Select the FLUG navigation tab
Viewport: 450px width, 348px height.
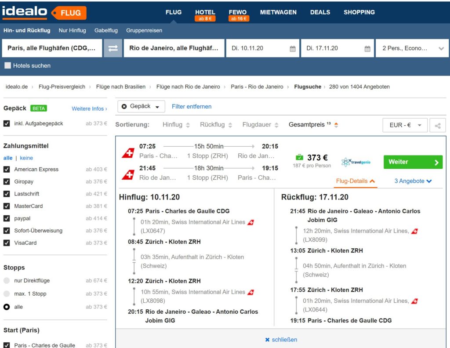coord(173,12)
